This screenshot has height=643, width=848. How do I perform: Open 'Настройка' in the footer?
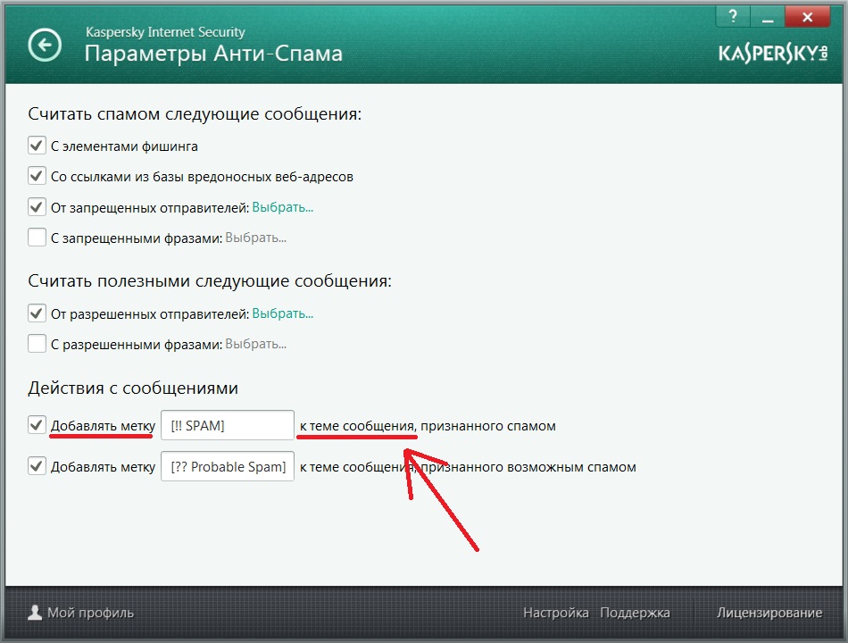(x=556, y=613)
